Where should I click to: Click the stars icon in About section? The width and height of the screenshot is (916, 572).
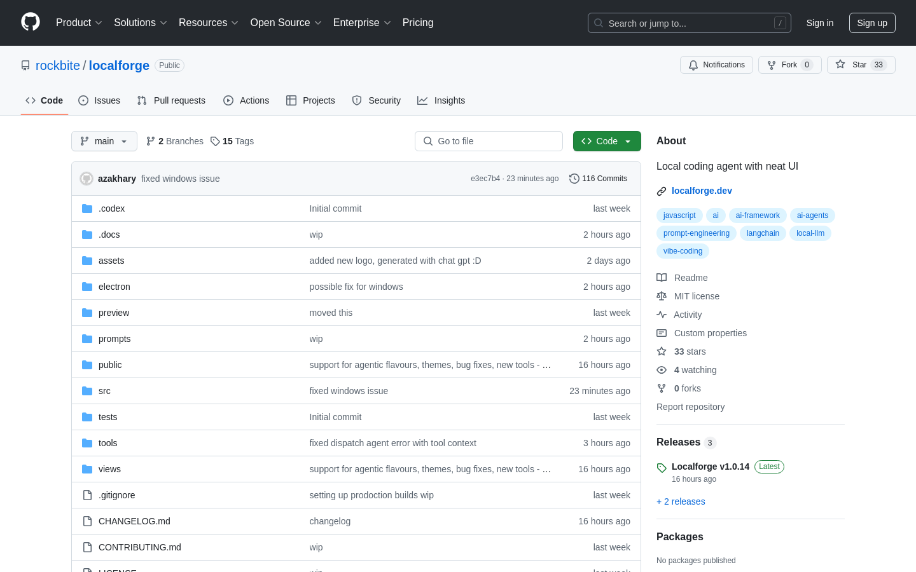tap(662, 351)
